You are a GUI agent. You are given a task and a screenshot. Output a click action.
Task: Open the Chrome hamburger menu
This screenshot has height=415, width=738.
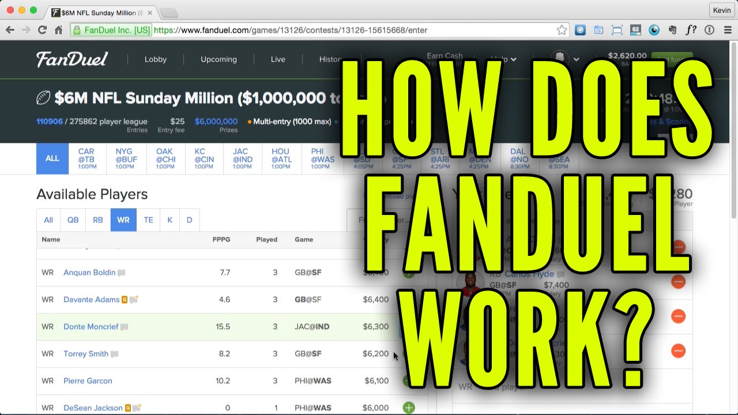point(727,30)
